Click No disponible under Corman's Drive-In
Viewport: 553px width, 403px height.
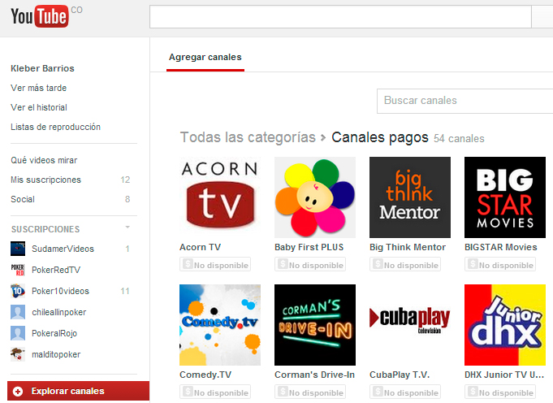point(310,392)
